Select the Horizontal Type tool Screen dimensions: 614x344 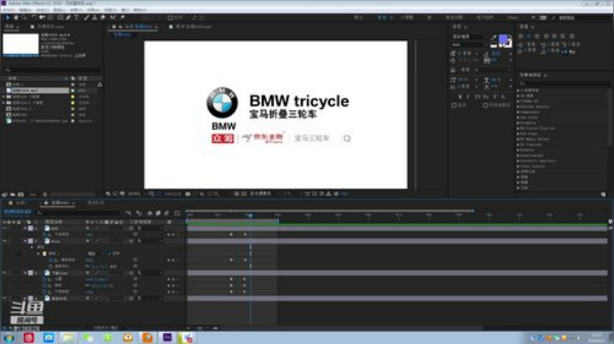point(77,18)
